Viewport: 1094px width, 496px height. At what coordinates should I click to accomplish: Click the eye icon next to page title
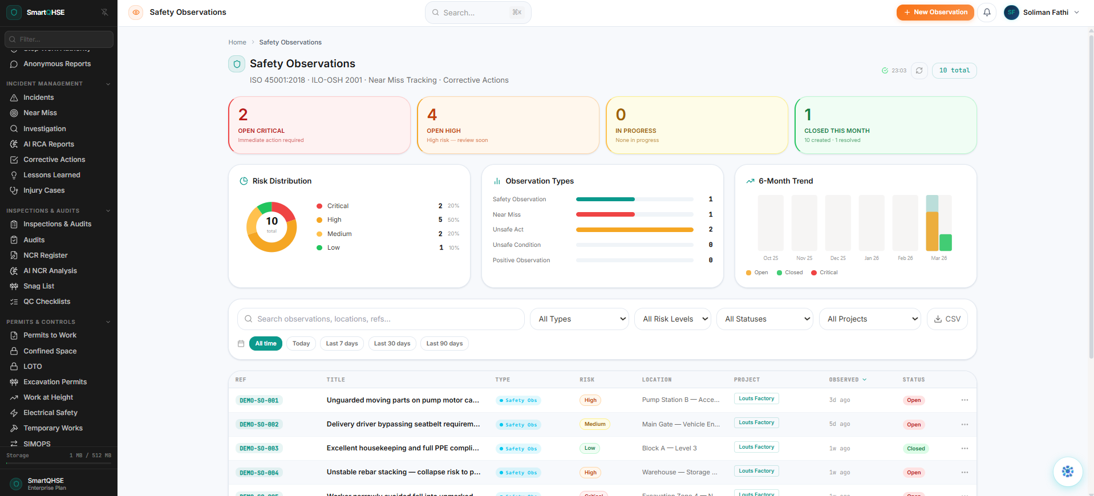[x=136, y=12]
